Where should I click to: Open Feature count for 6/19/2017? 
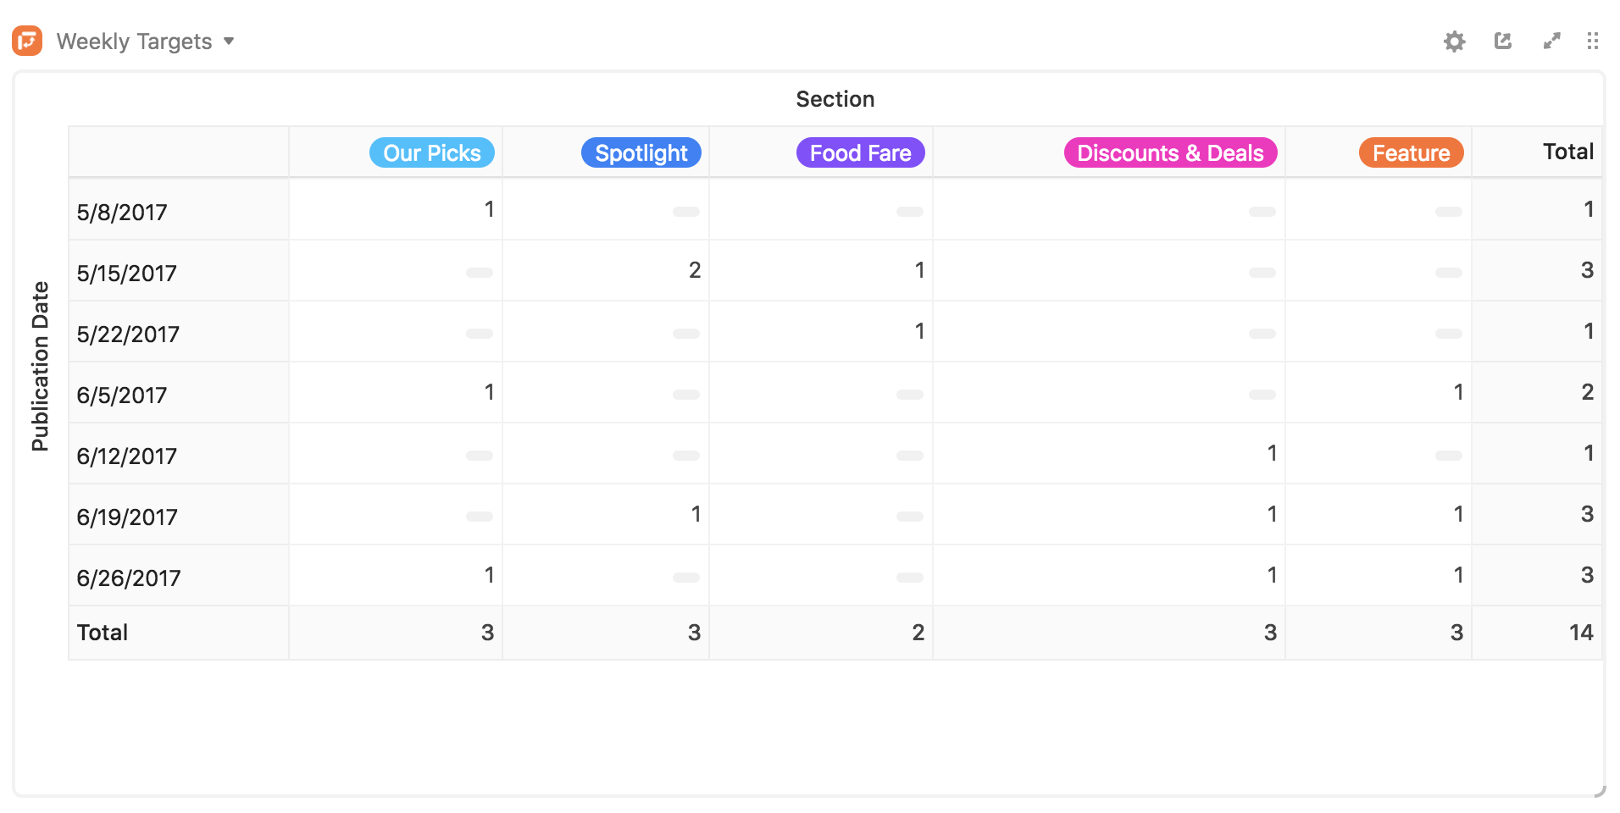[x=1458, y=514]
